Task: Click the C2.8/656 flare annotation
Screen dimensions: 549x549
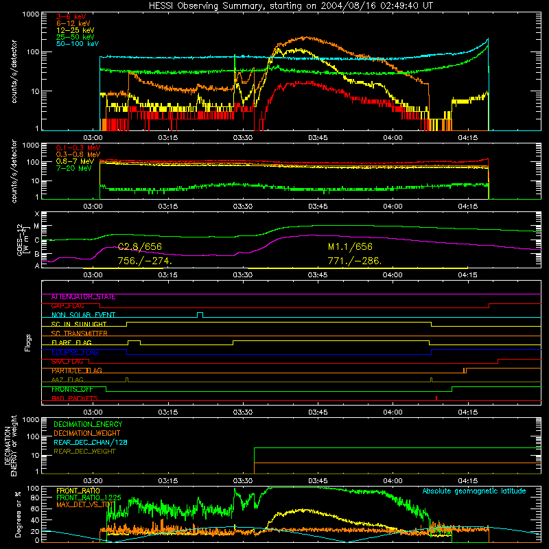Action: 140,246
